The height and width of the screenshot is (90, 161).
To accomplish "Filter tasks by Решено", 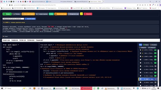I will pyautogui.click(x=146, y=45).
